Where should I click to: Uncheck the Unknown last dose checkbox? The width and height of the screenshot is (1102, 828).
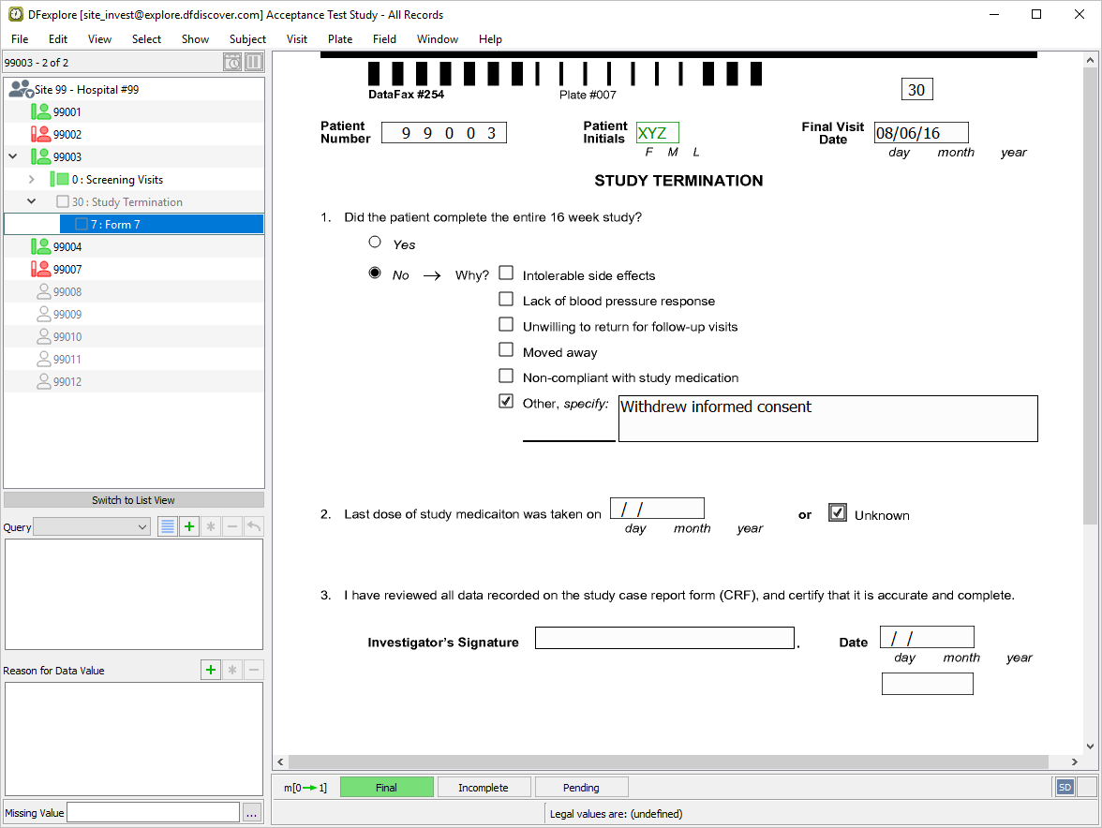point(838,512)
